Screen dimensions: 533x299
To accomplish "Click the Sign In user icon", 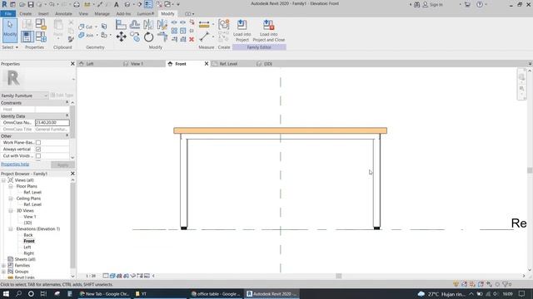I will click(426, 4).
